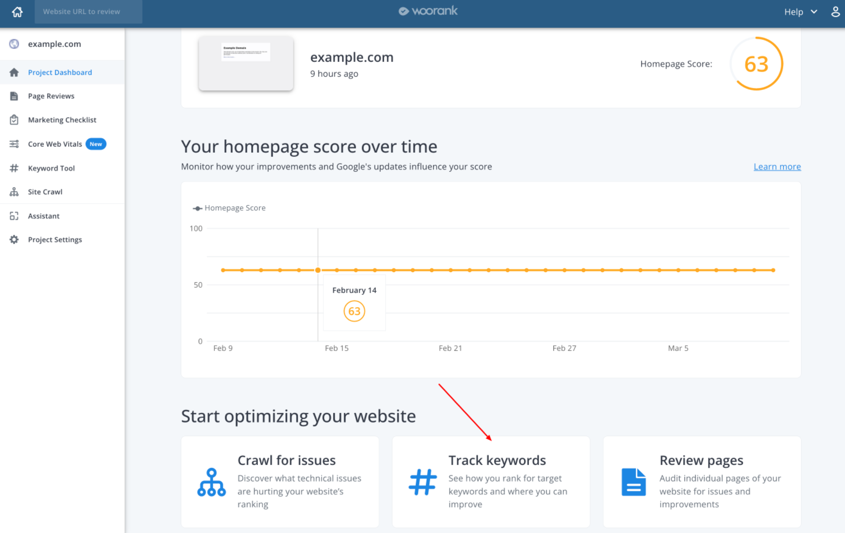
Task: Click the example.com site thumbnail
Action: pyautogui.click(x=246, y=64)
